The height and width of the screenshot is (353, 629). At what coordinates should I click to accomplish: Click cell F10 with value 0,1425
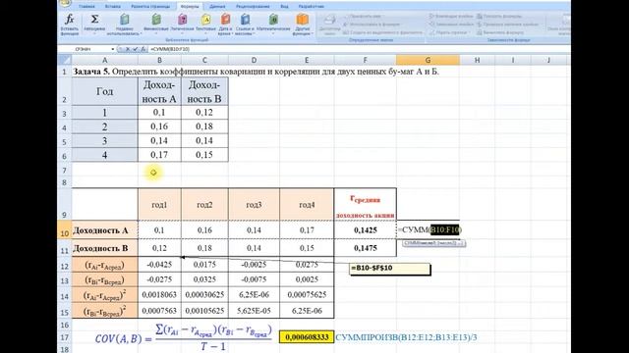tap(365, 230)
